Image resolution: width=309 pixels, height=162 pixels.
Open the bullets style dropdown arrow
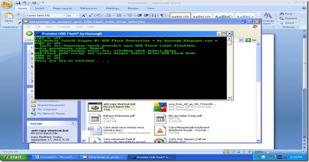point(113,15)
